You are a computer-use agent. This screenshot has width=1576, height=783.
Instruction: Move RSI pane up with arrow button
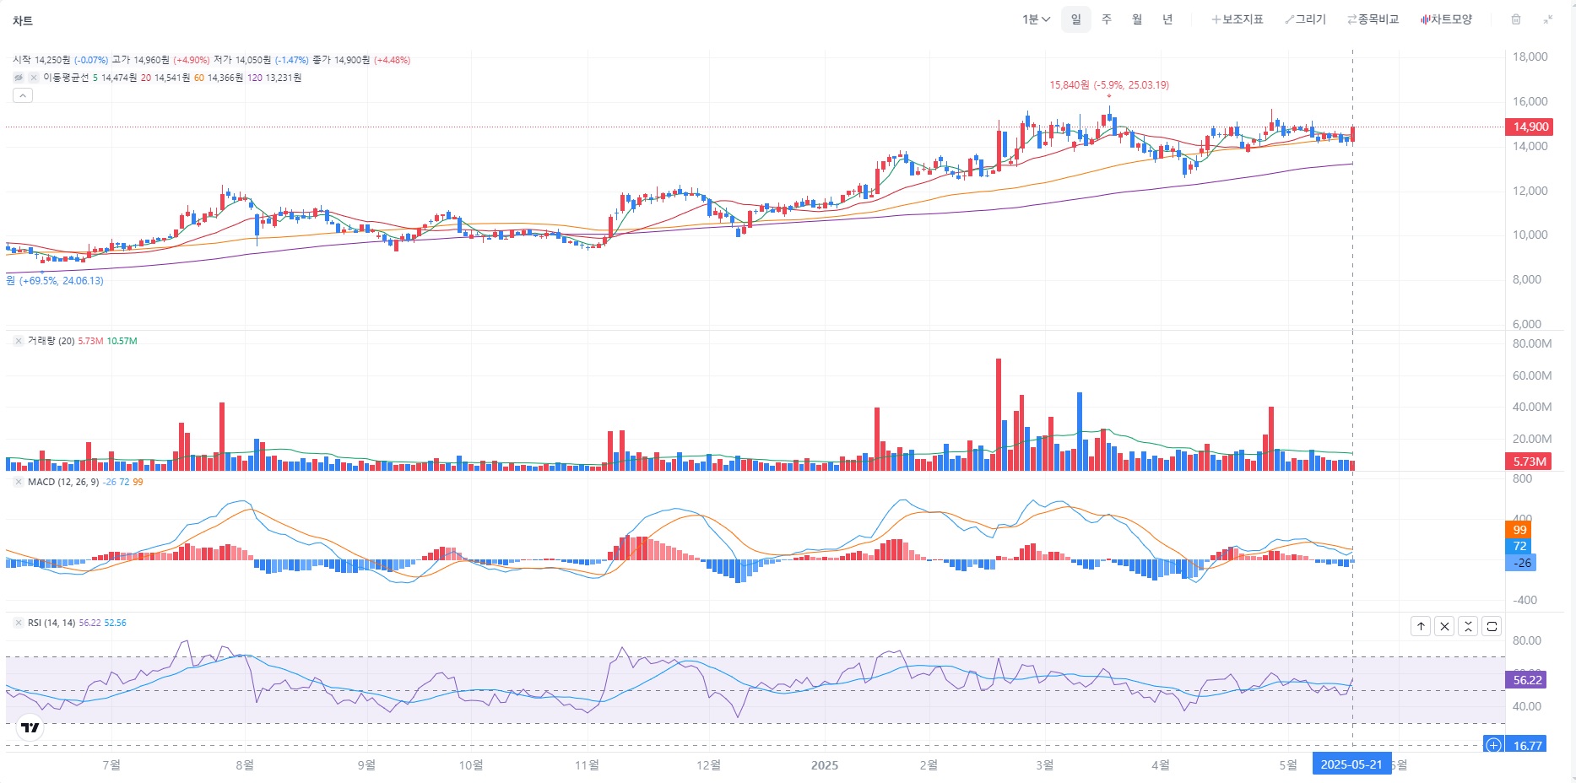(x=1421, y=626)
